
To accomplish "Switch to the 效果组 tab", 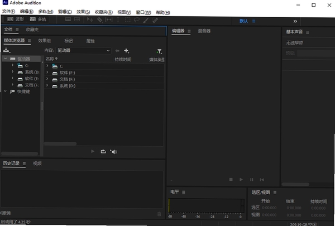I will [45, 41].
